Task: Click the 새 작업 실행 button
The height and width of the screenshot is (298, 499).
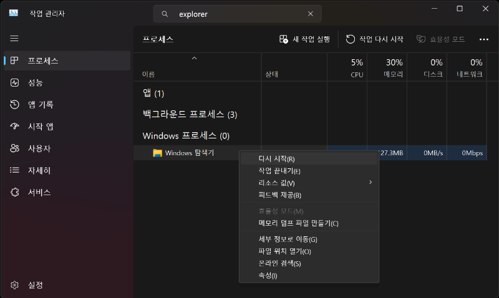Action: point(304,39)
